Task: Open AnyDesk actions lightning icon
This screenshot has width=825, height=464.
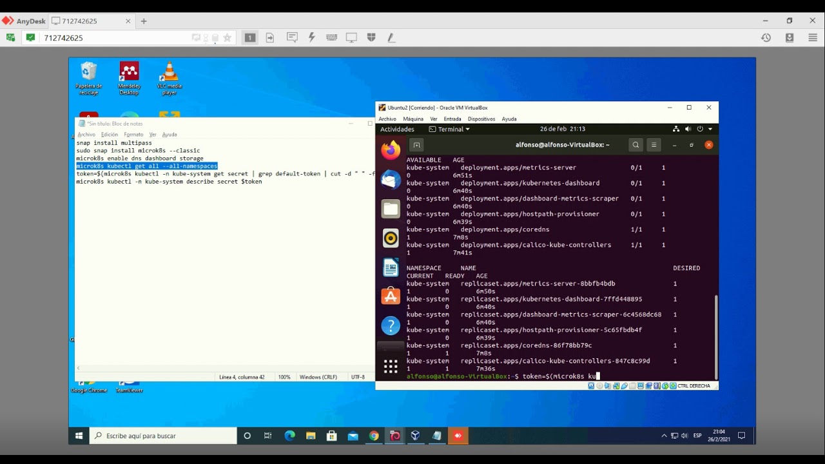Action: (312, 37)
